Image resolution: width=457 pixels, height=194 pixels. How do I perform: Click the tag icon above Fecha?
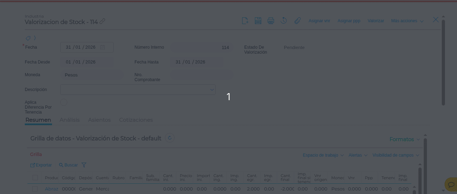28,38
